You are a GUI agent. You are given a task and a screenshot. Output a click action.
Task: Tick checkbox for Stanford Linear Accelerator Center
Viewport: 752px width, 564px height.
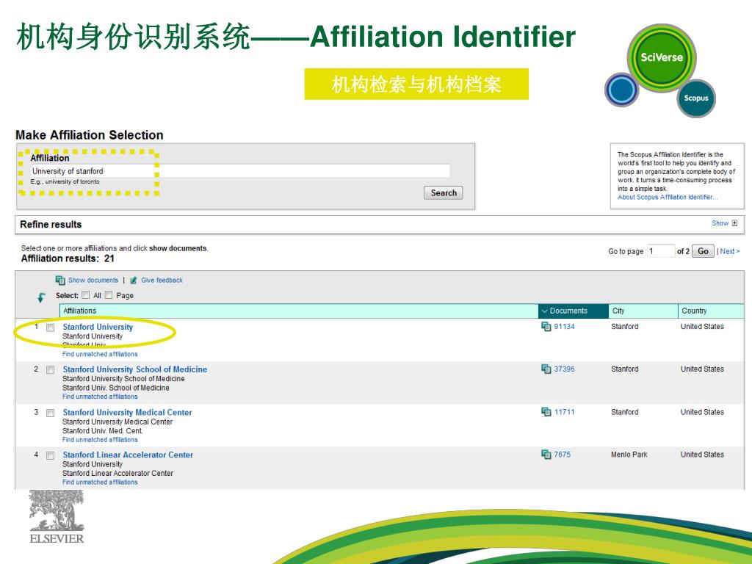tap(50, 455)
